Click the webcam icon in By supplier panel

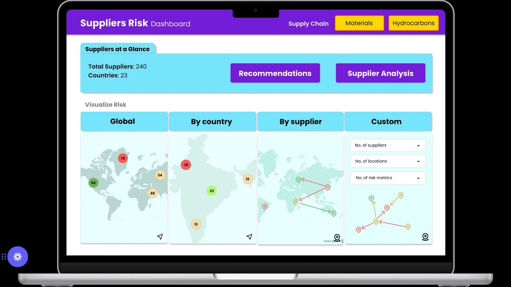pos(337,238)
